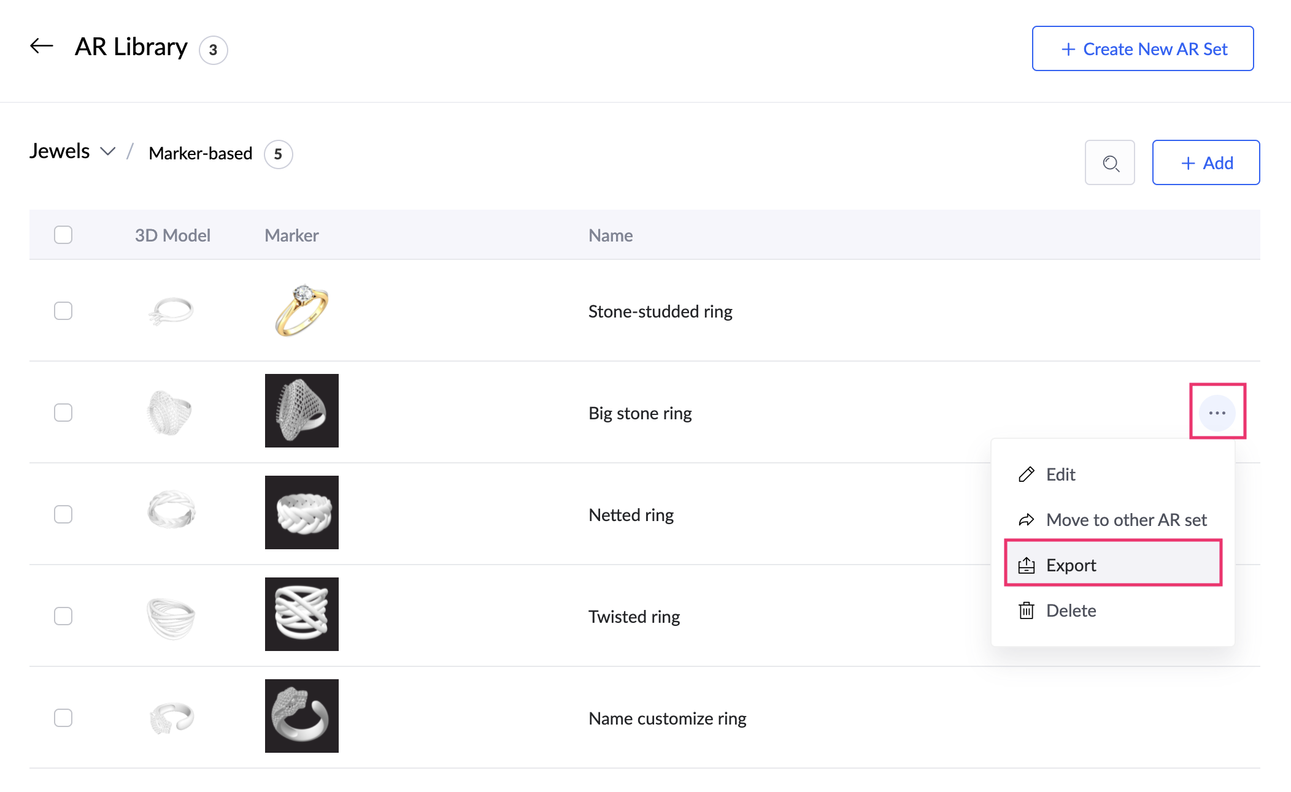Click the Stone-studded ring 3D model icon
This screenshot has width=1291, height=792.
click(171, 311)
